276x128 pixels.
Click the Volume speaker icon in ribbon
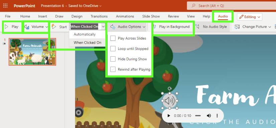click(27, 27)
